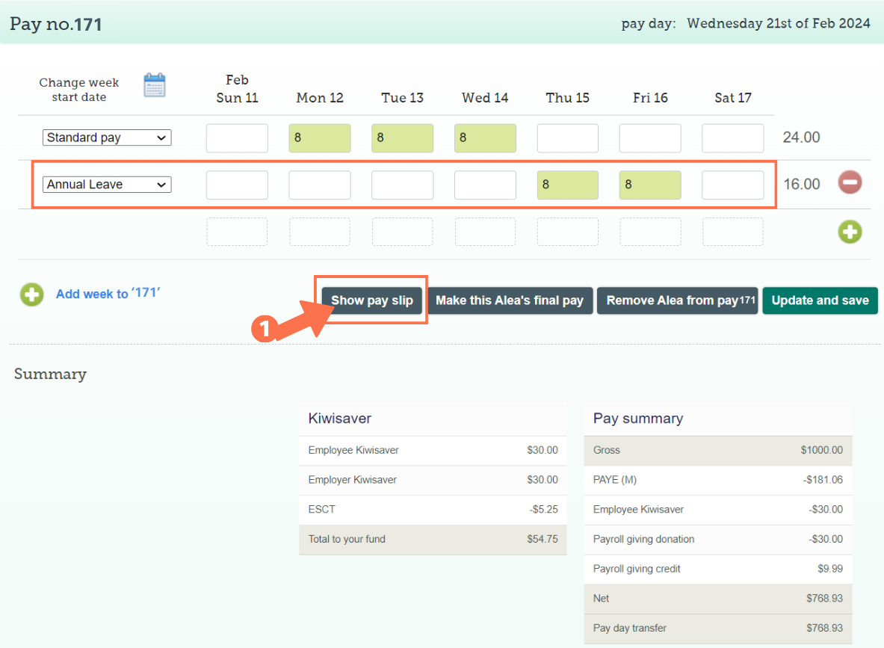Add a new pay row with green plus
This screenshot has height=648, width=884.
coord(850,232)
